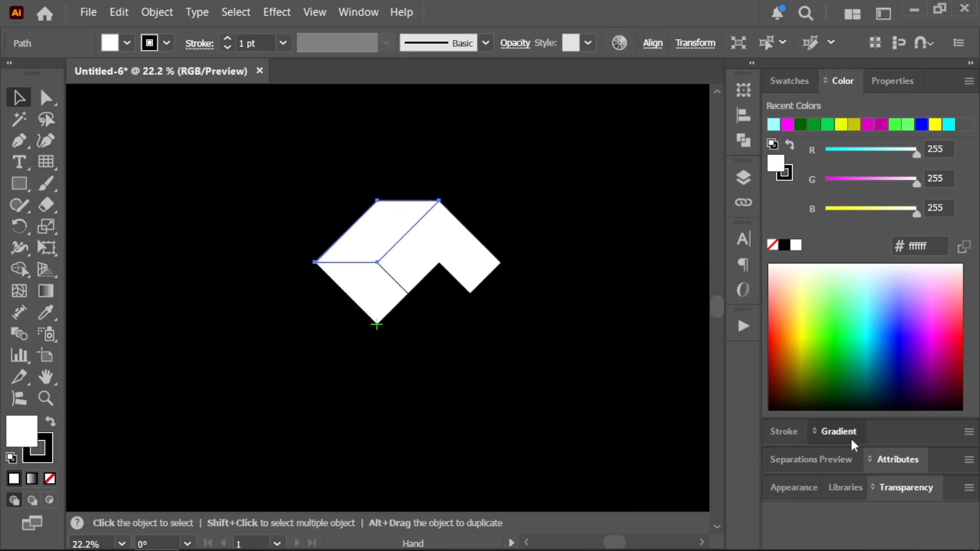Swap fill and stroke in Color panel
The image size is (980, 551).
[790, 144]
